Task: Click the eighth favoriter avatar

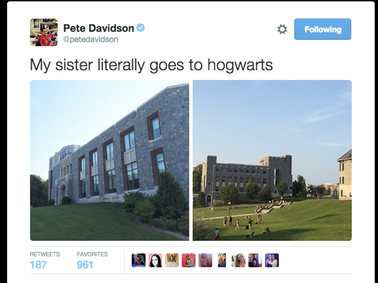Action: coord(255,260)
